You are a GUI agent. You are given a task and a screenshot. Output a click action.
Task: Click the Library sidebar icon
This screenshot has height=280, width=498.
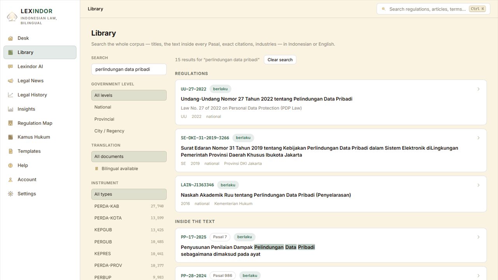pos(11,52)
